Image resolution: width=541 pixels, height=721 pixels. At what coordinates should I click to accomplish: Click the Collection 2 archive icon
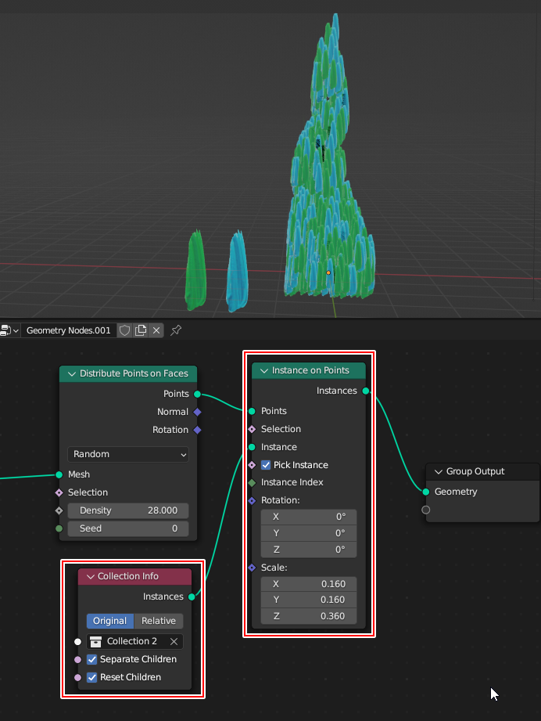click(97, 641)
